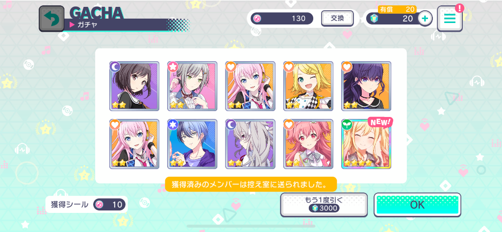This screenshot has height=232, width=502.
Task: Tap the green sprout attribute icon on four-star card
Action: click(347, 125)
